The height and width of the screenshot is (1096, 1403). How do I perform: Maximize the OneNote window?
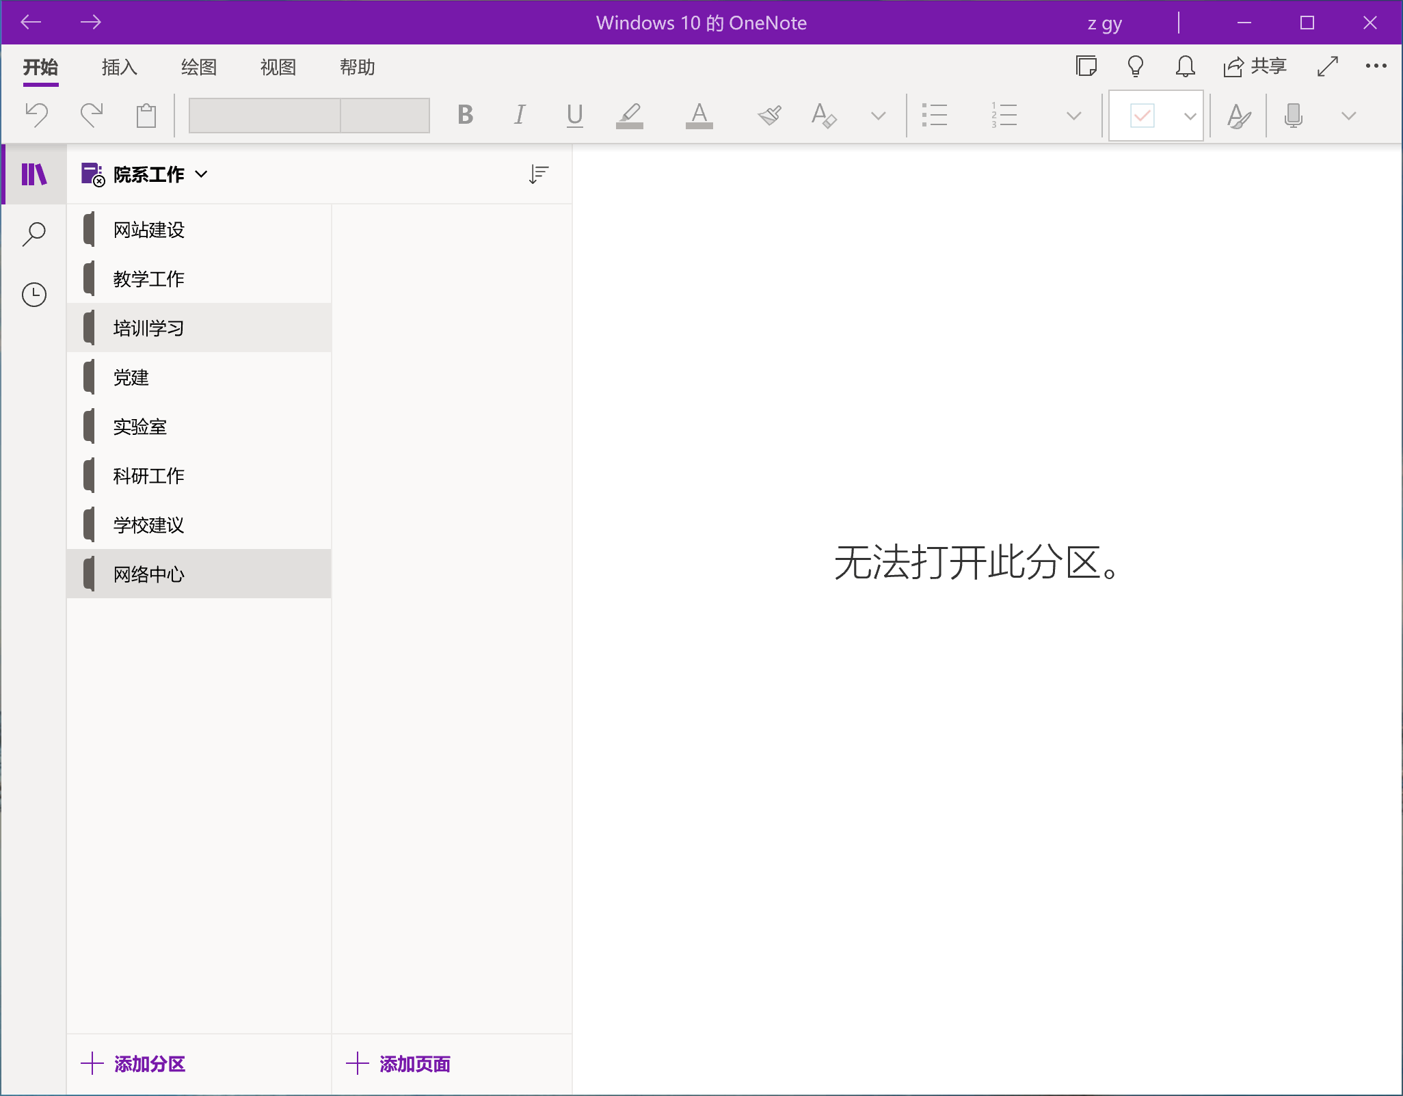(x=1307, y=23)
